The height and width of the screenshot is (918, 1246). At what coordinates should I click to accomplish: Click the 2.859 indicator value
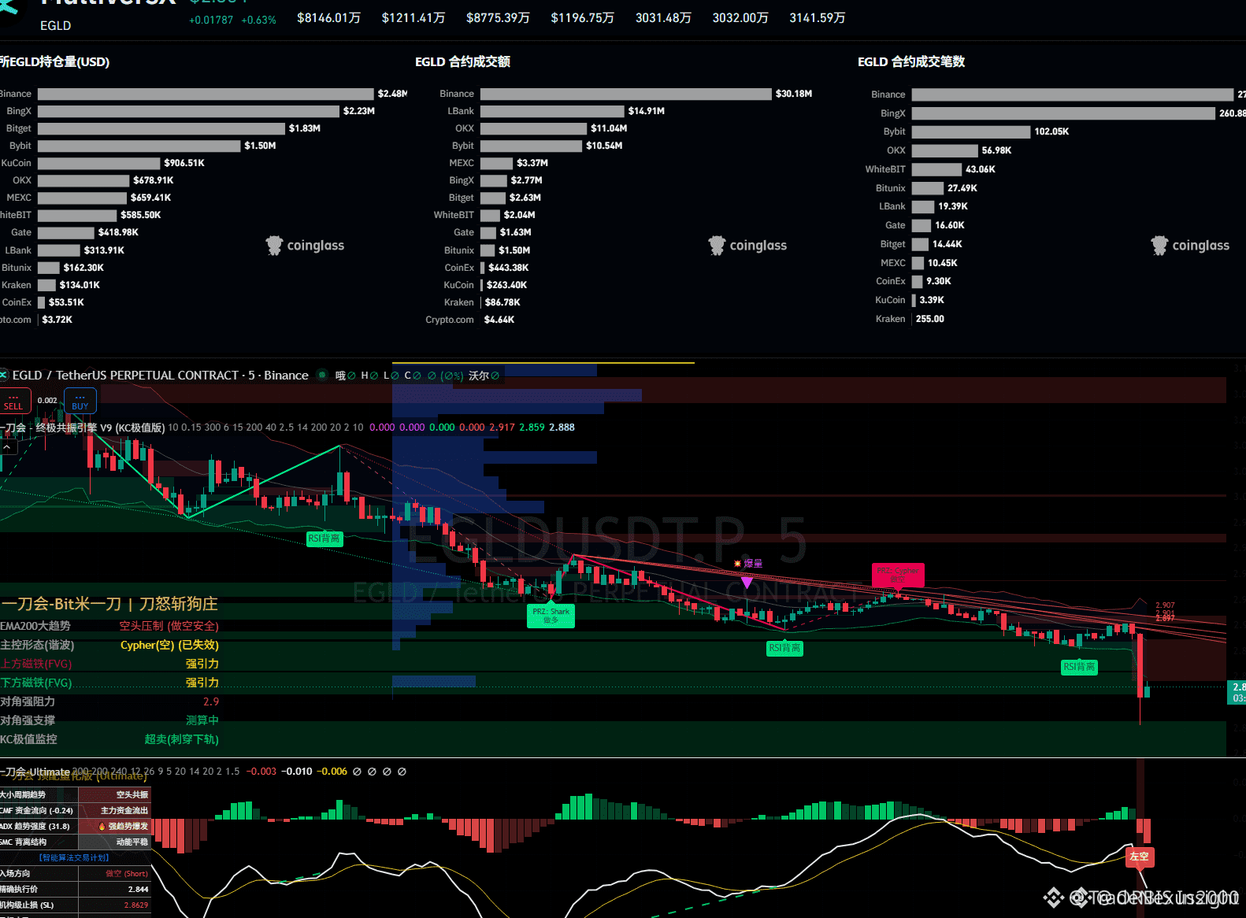point(532,428)
